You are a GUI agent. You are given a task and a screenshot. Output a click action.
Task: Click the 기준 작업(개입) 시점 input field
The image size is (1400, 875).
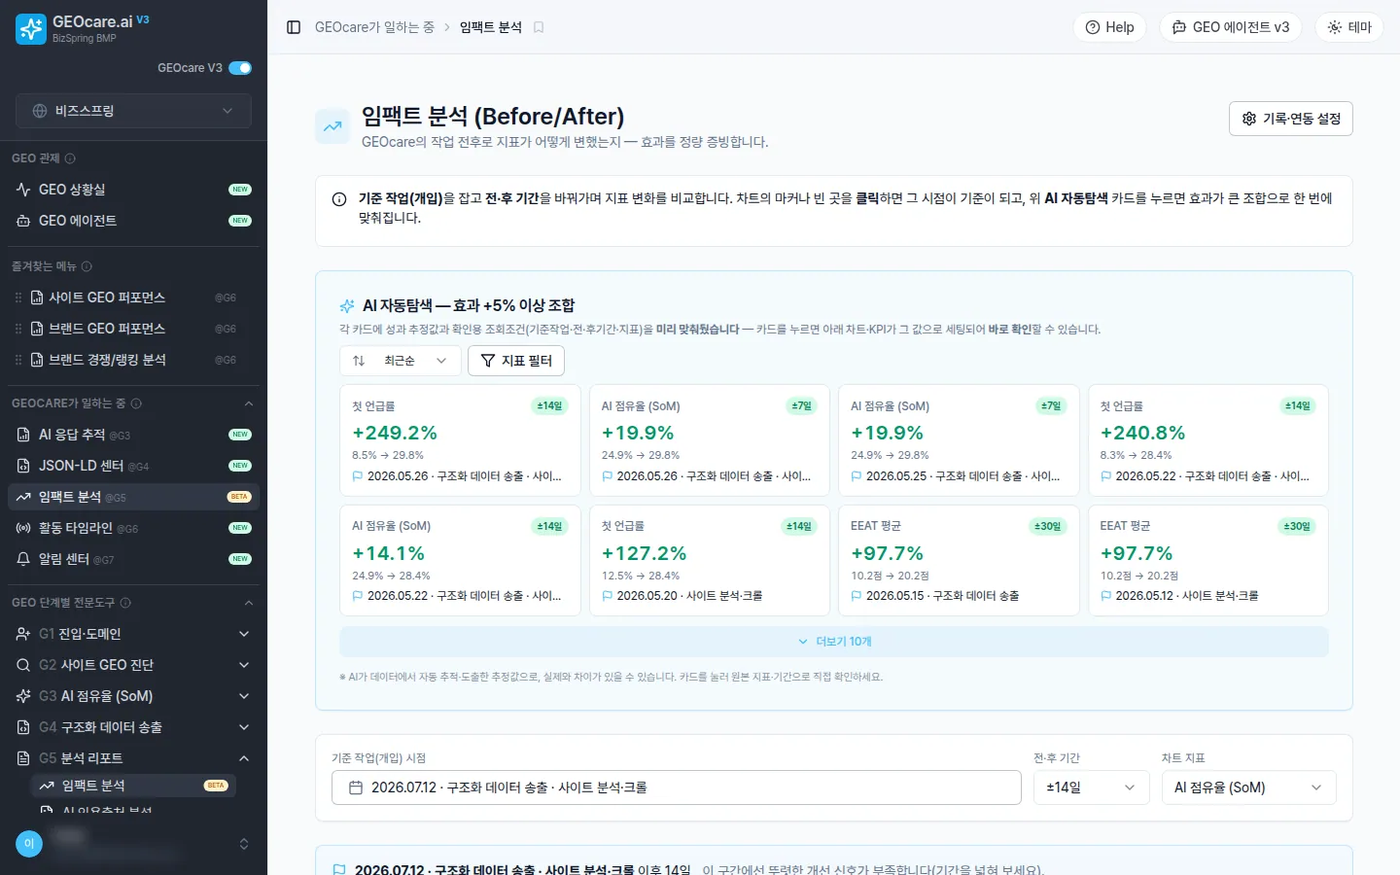pos(677,787)
